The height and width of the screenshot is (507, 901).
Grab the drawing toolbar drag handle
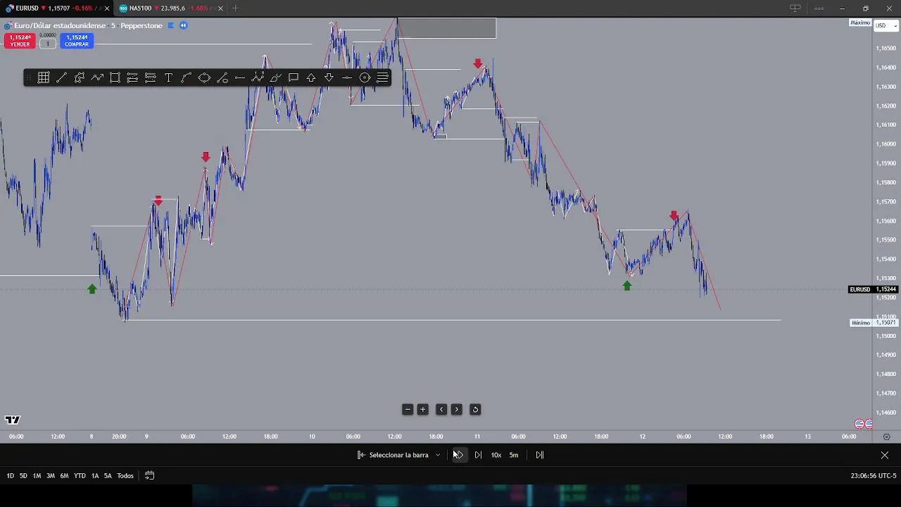click(29, 77)
